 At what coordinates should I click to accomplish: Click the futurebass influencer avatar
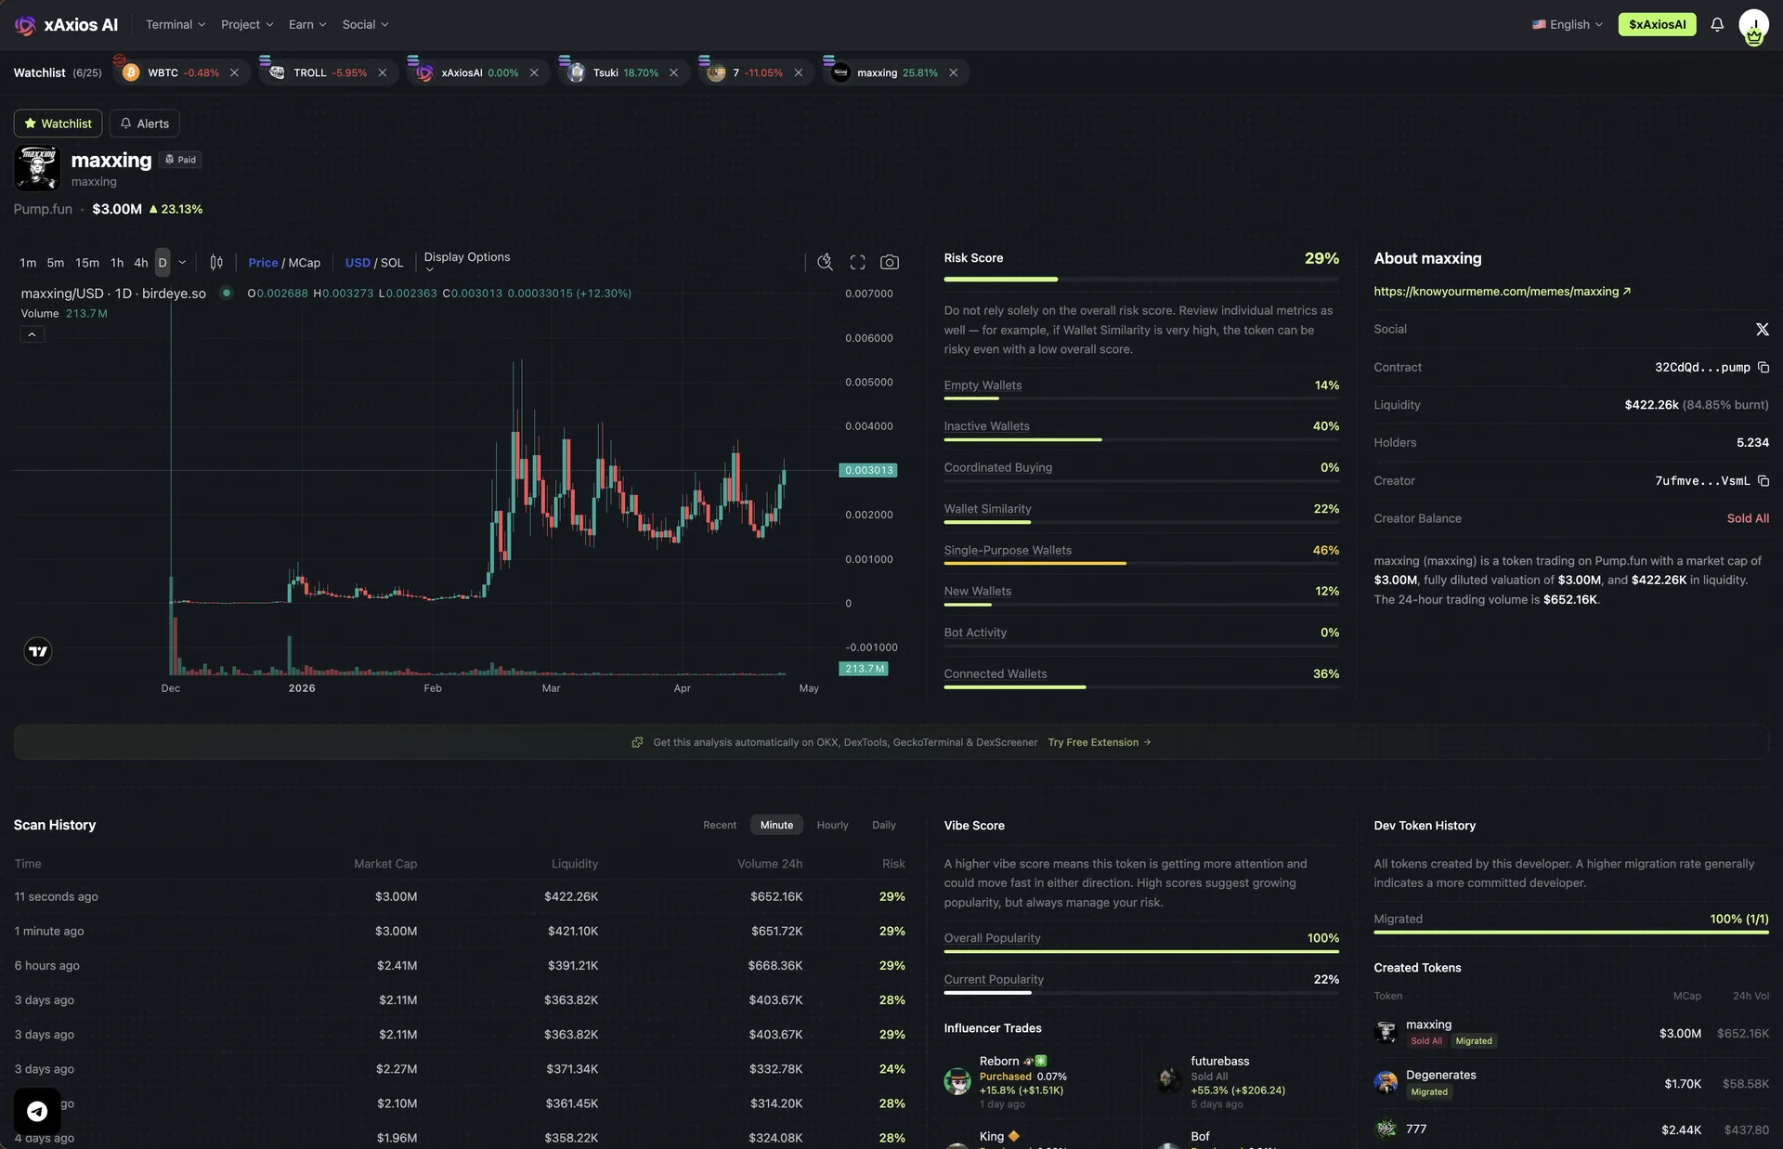(1169, 1081)
